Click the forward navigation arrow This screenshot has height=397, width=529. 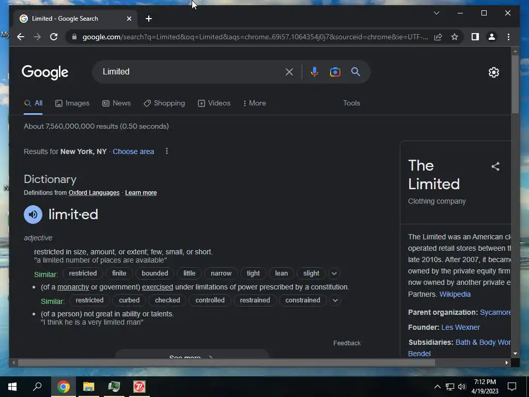point(37,37)
